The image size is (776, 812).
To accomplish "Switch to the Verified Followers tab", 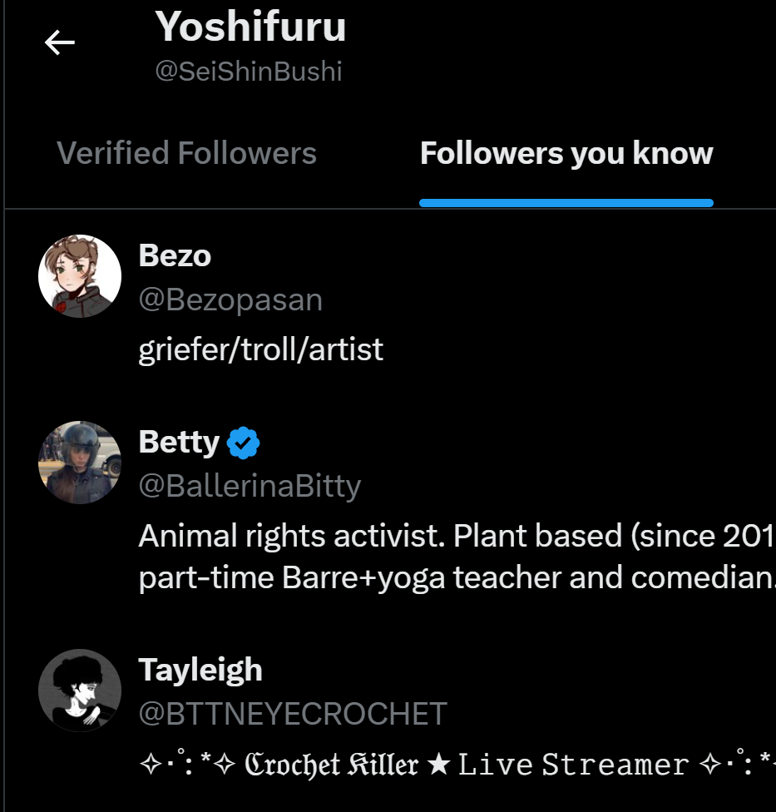I will click(186, 154).
